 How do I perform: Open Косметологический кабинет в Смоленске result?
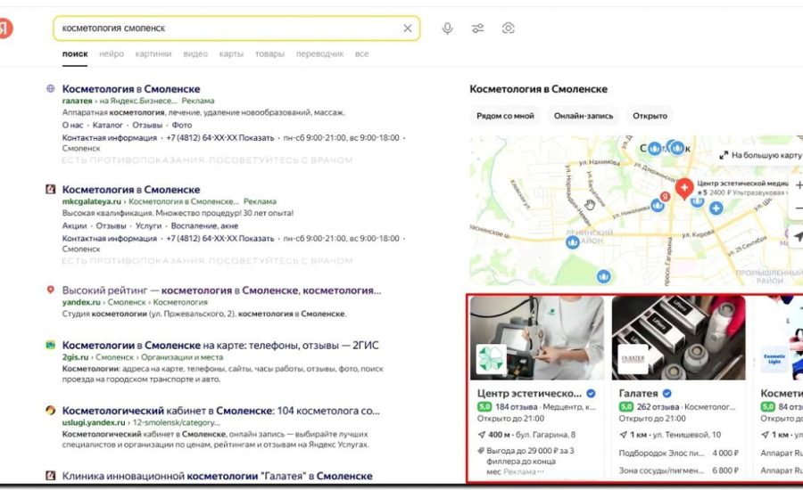pos(220,411)
